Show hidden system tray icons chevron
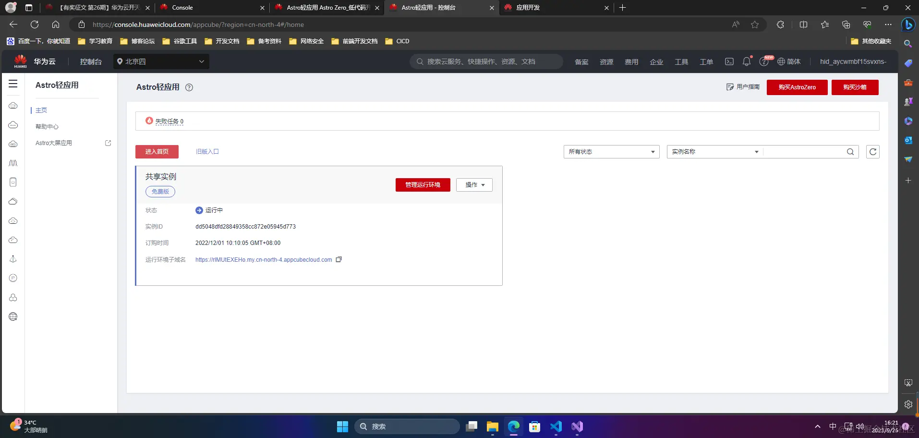This screenshot has height=438, width=919. (x=817, y=426)
